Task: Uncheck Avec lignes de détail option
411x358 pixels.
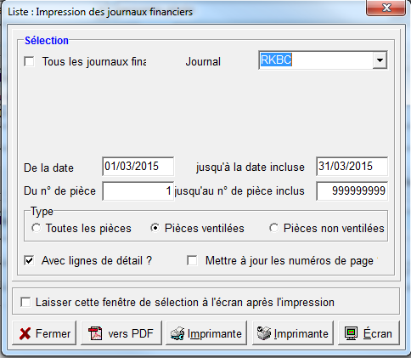Action: coord(29,260)
